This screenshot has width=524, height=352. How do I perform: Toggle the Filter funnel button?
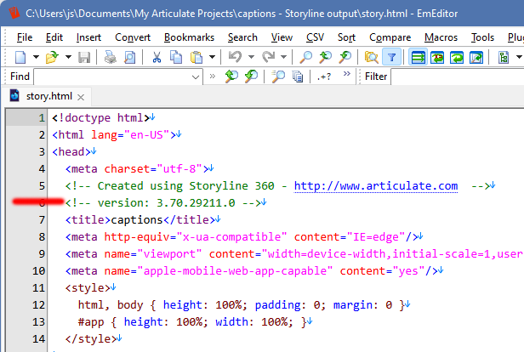click(x=390, y=57)
